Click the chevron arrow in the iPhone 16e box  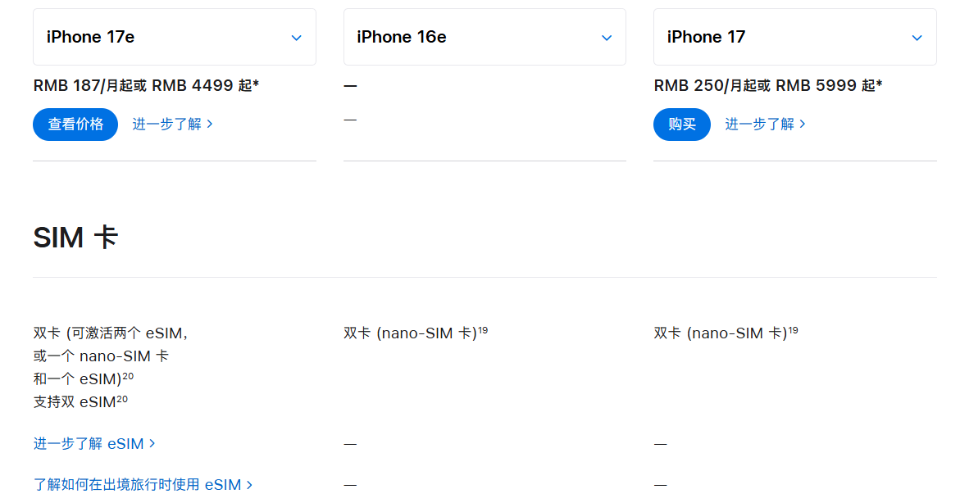[x=607, y=38]
